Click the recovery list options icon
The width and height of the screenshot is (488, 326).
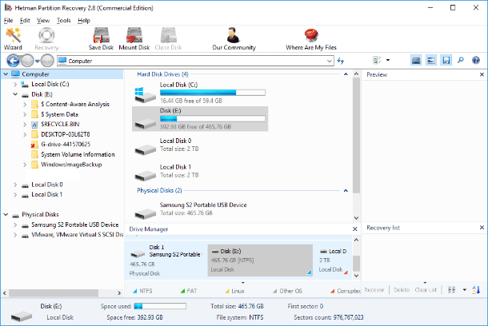pyautogui.click(x=451, y=290)
